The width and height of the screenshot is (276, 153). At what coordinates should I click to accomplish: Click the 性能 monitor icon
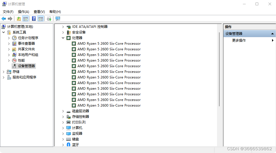pos(14,60)
